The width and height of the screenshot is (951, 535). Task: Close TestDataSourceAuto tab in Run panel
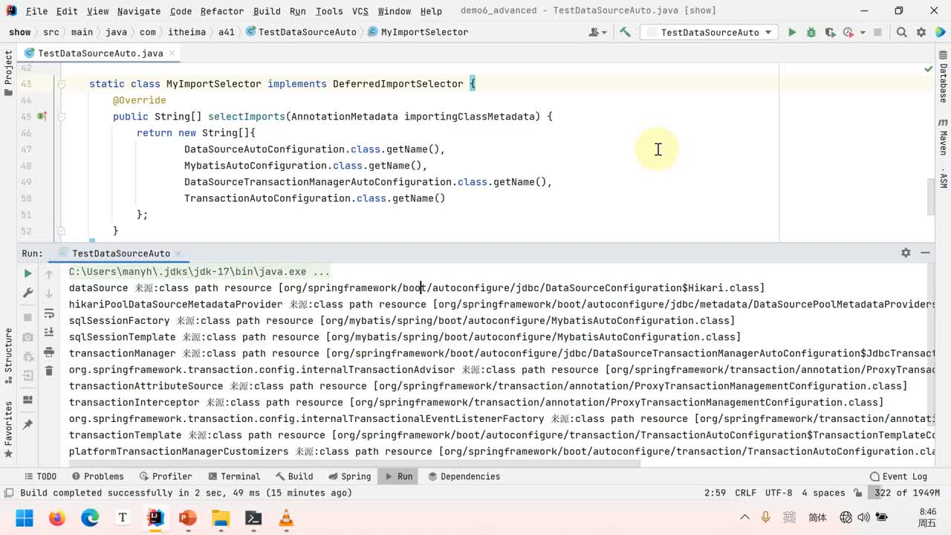point(178,253)
